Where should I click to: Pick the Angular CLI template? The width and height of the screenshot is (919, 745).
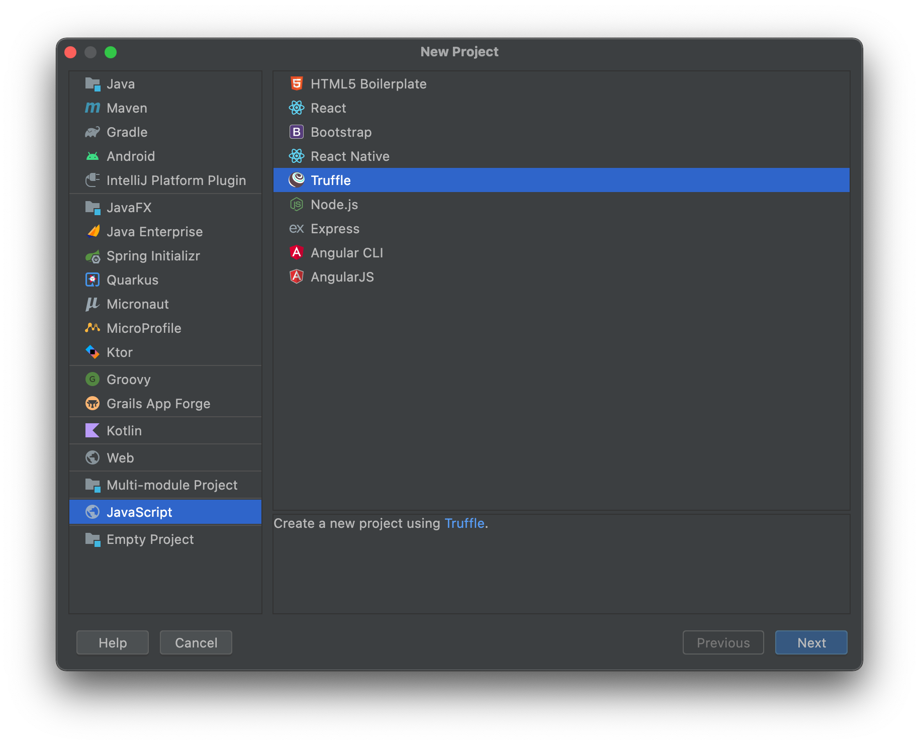[562, 253]
